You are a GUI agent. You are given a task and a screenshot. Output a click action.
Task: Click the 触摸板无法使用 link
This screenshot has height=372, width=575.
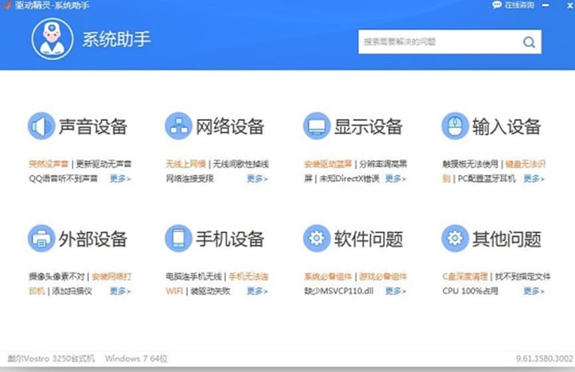click(470, 164)
